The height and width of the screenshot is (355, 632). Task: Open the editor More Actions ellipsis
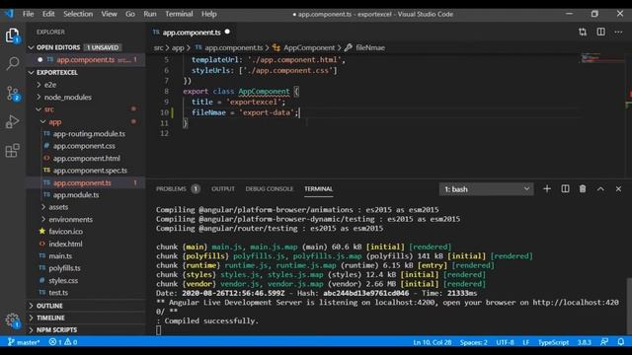tap(618, 32)
